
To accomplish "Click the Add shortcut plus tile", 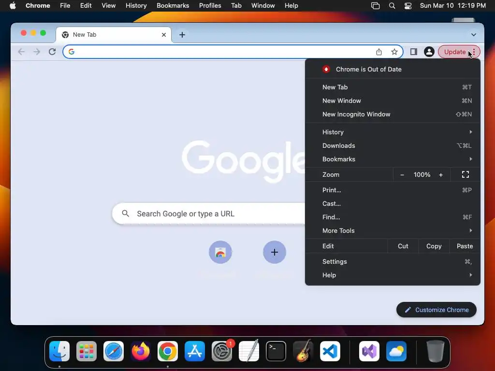I will (275, 252).
